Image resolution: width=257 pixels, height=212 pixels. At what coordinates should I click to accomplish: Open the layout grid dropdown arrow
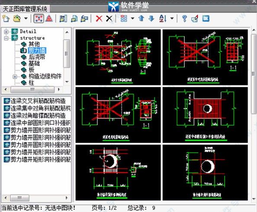[132, 18]
